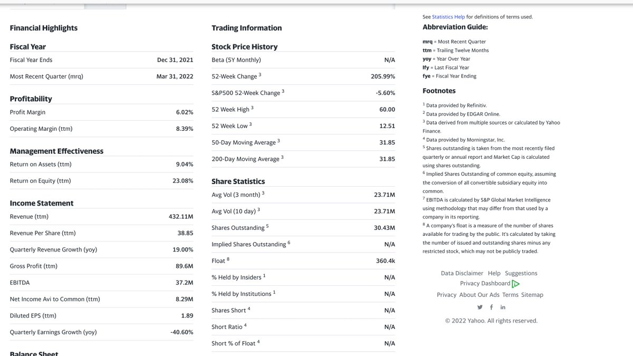Select the 8.39% operating margin value
The image size is (633, 356).
(185, 129)
